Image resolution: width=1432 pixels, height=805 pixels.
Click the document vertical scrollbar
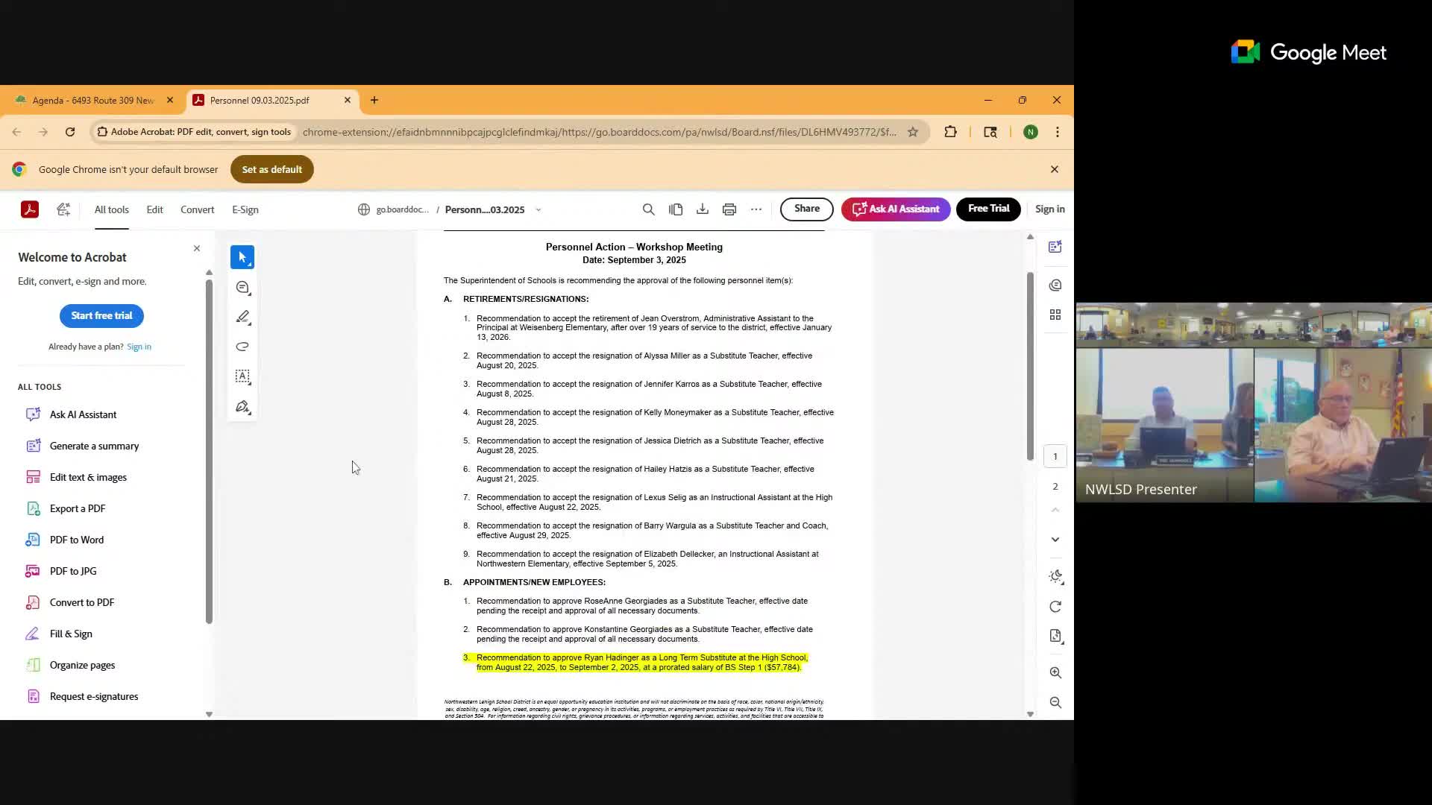(x=1030, y=365)
